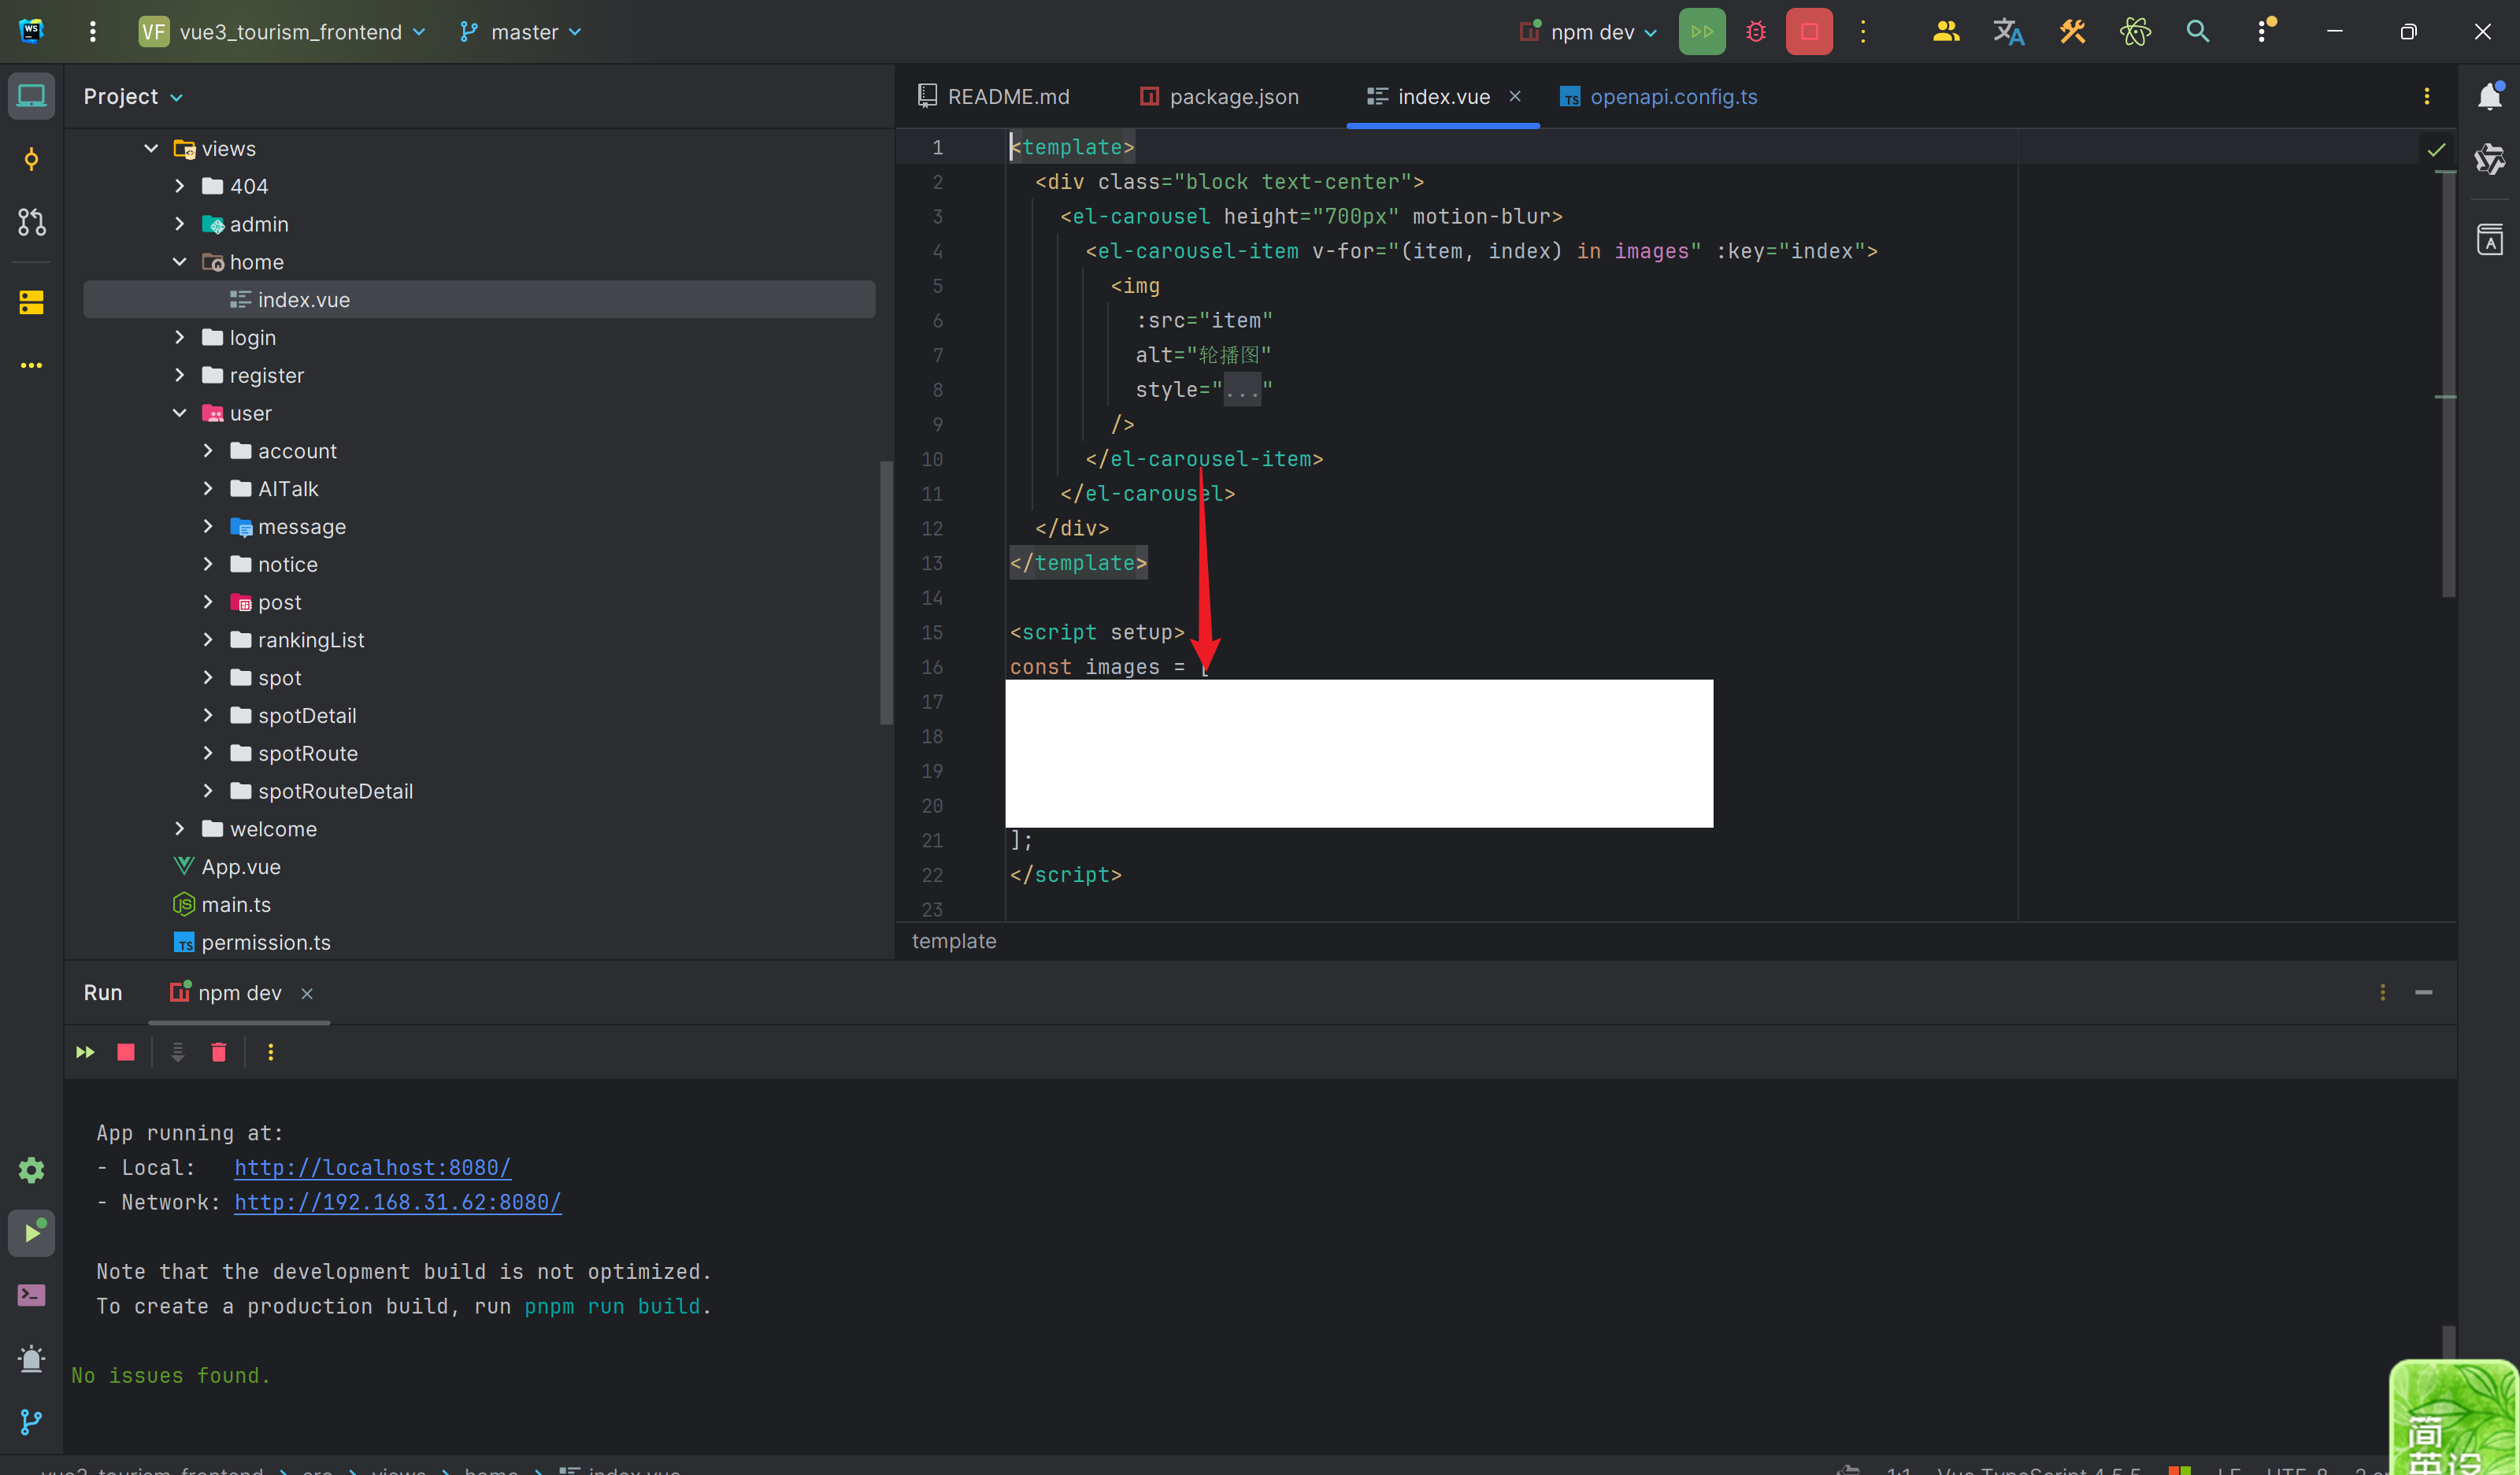
Task: Click the Debug bug icon
Action: pyautogui.click(x=1756, y=32)
